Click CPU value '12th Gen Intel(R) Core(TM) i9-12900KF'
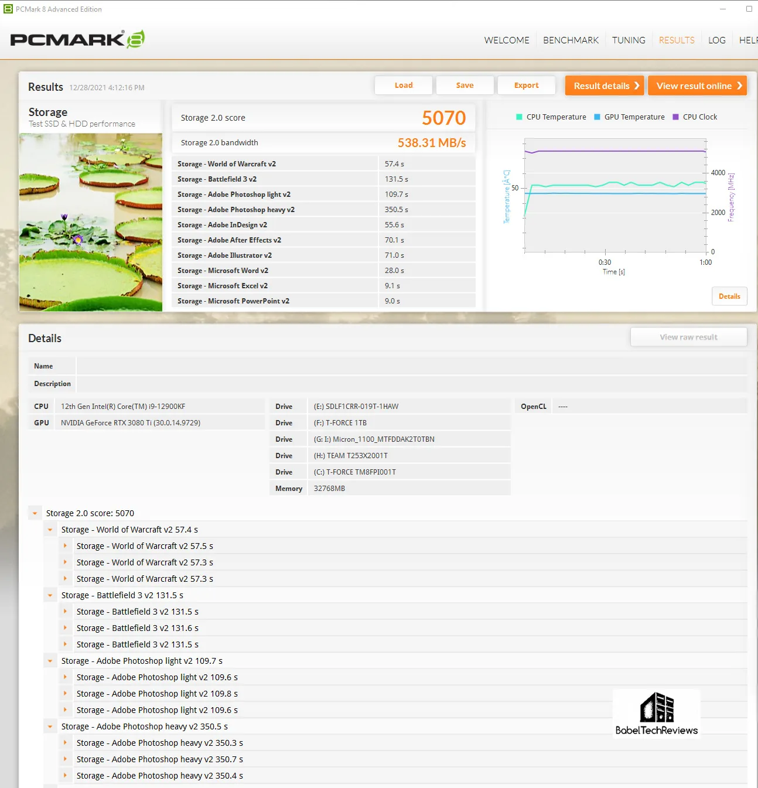 tap(123, 407)
